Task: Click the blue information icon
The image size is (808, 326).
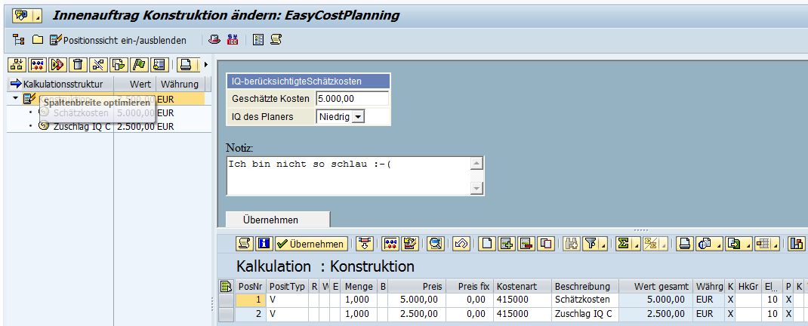Action: pyautogui.click(x=264, y=244)
